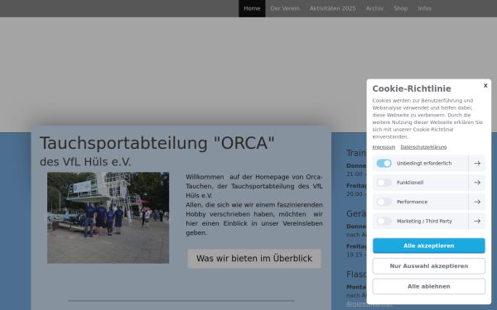Choose Nur Auswahl akzeptieren
497x310 pixels.
(x=428, y=266)
